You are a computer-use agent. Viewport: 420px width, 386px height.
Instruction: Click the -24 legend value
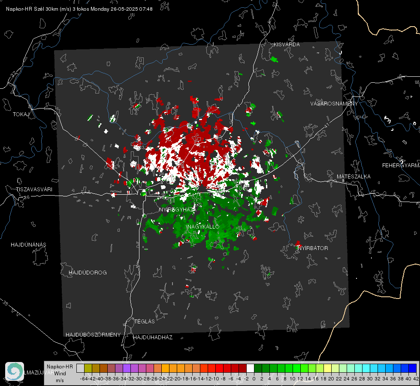161,379
